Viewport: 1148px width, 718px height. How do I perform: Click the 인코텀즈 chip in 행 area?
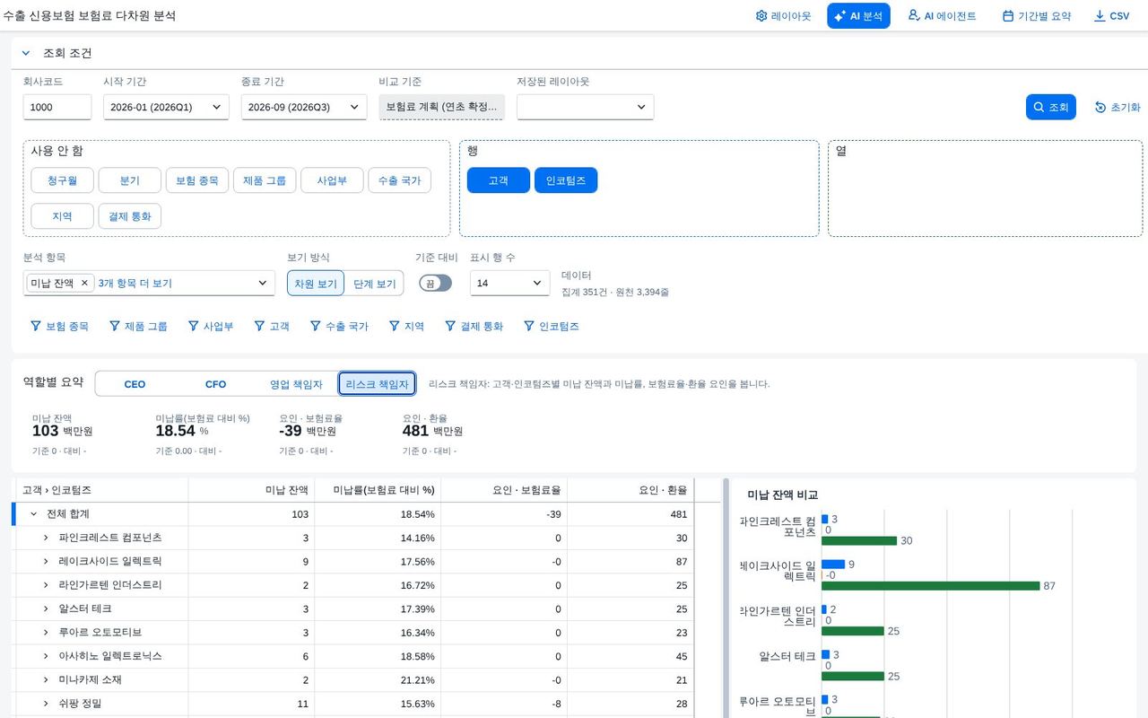point(566,180)
